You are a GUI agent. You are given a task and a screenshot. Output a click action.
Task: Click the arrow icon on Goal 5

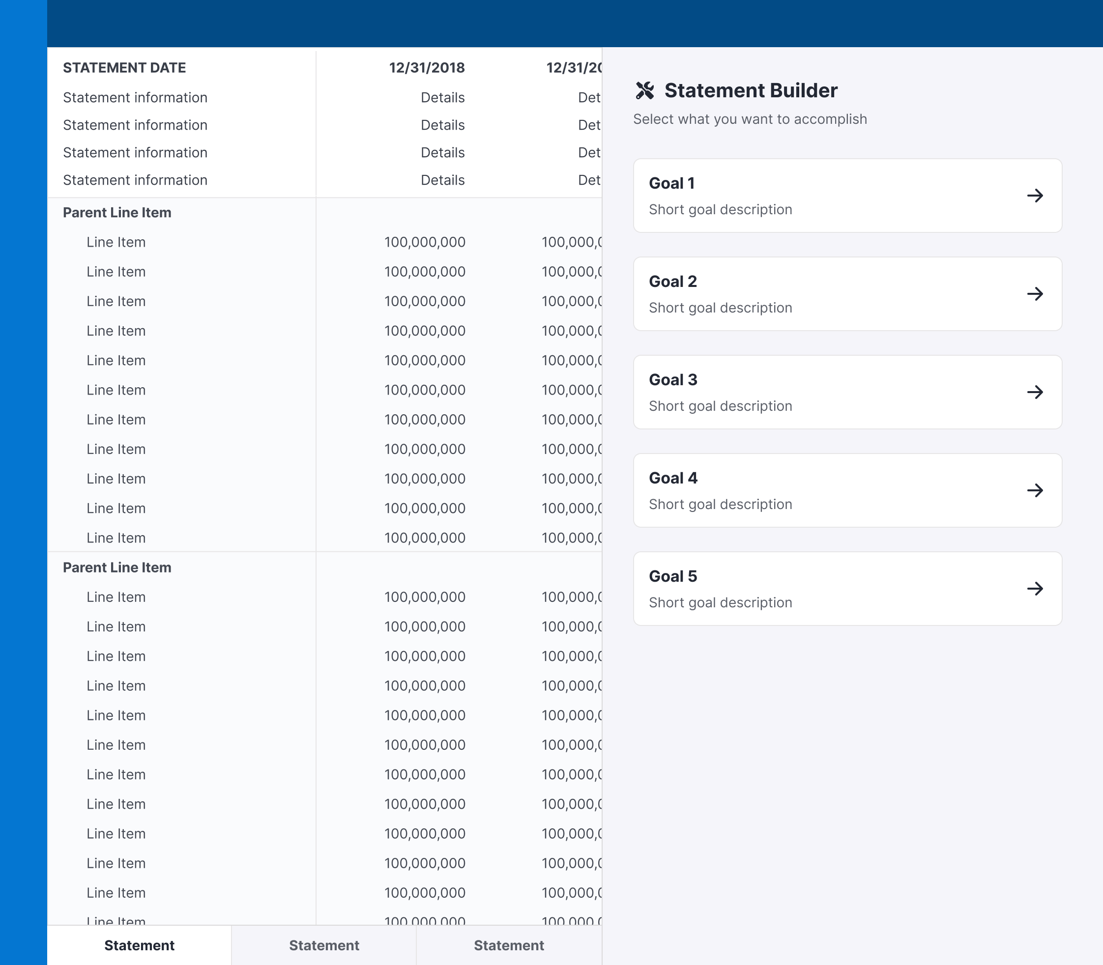(1035, 589)
